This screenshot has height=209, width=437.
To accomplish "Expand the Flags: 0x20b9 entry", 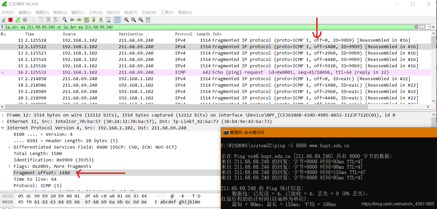I will (x=9, y=167).
